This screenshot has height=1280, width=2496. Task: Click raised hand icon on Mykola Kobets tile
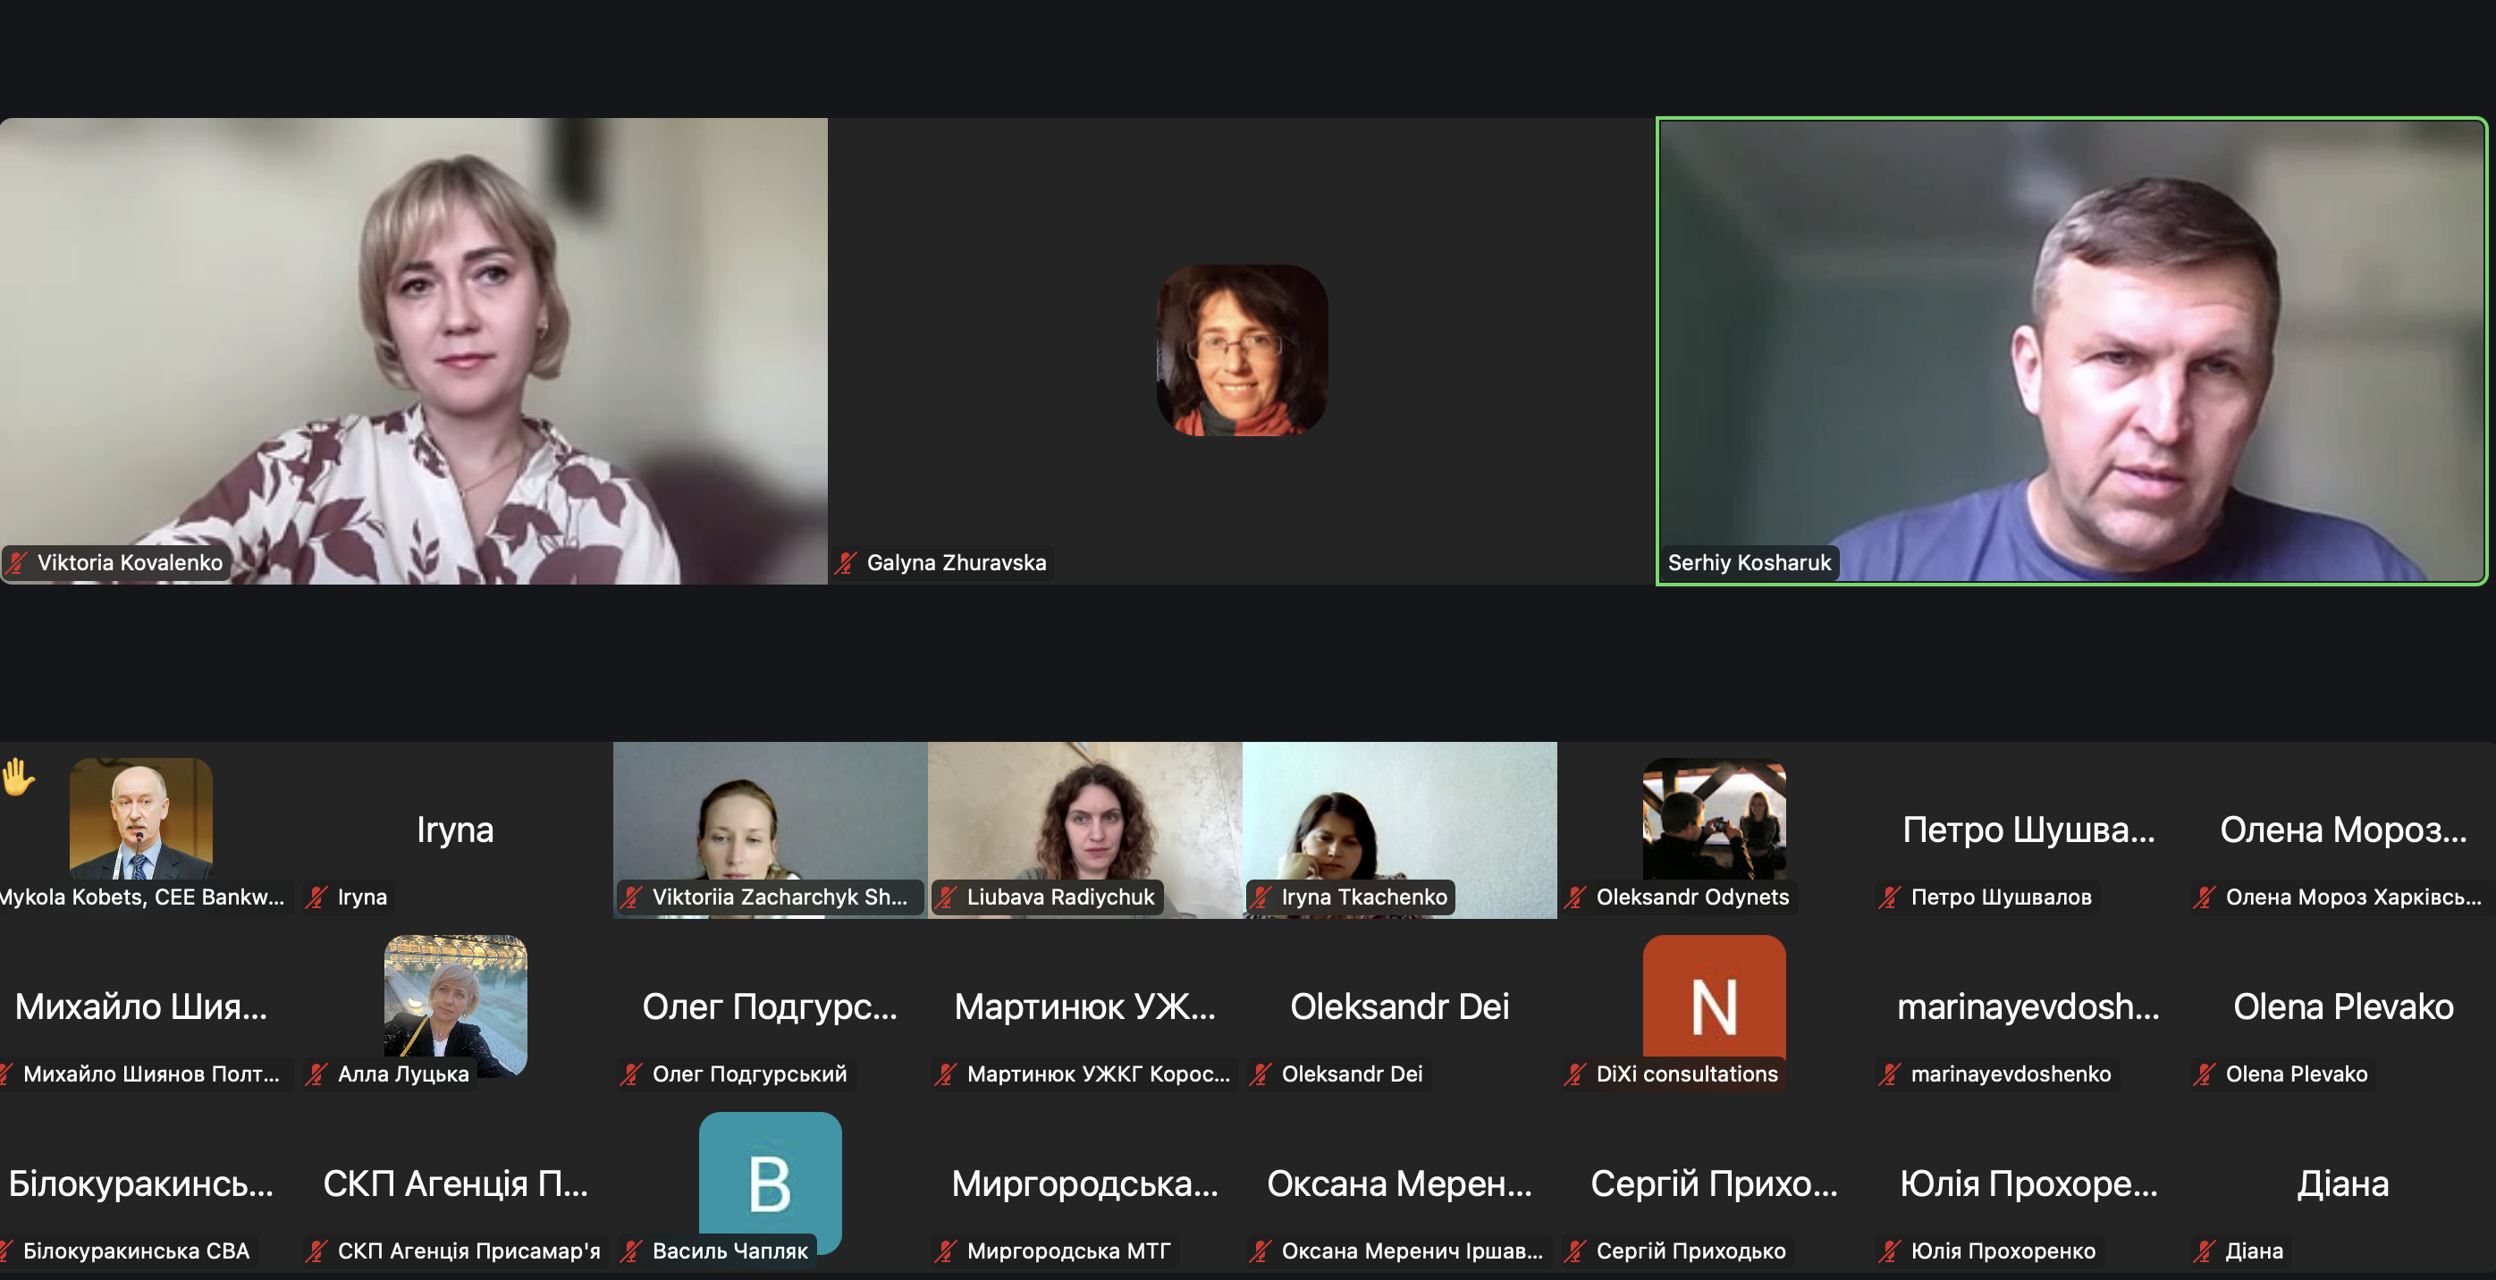[x=18, y=776]
